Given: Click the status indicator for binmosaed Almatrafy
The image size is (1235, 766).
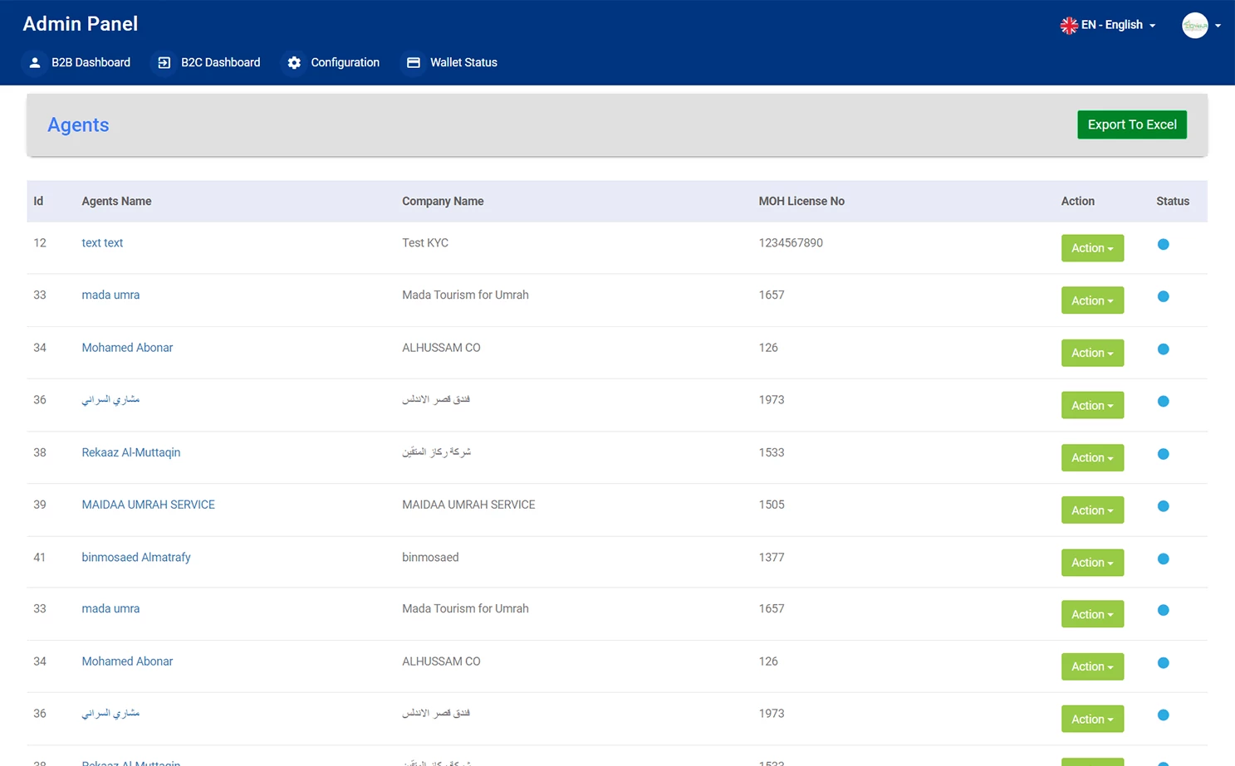Looking at the screenshot, I should click(1163, 559).
